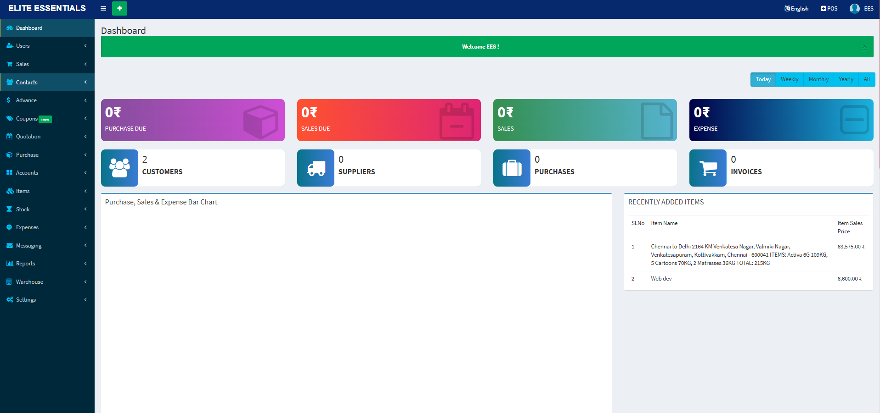
Task: Click the Warehouse building icon in sidebar
Action: (9, 282)
